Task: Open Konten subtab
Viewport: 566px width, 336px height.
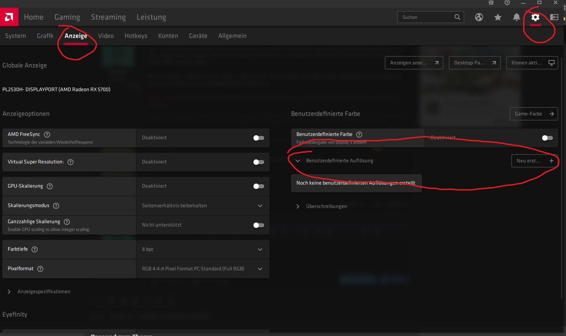Action: coord(168,36)
